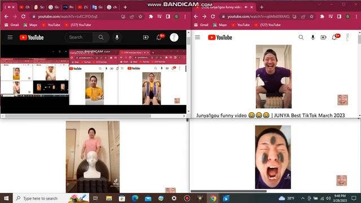Image resolution: width=361 pixels, height=203 pixels.
Task: Open the right window's Chrome three-dot menu
Action: tap(356, 16)
